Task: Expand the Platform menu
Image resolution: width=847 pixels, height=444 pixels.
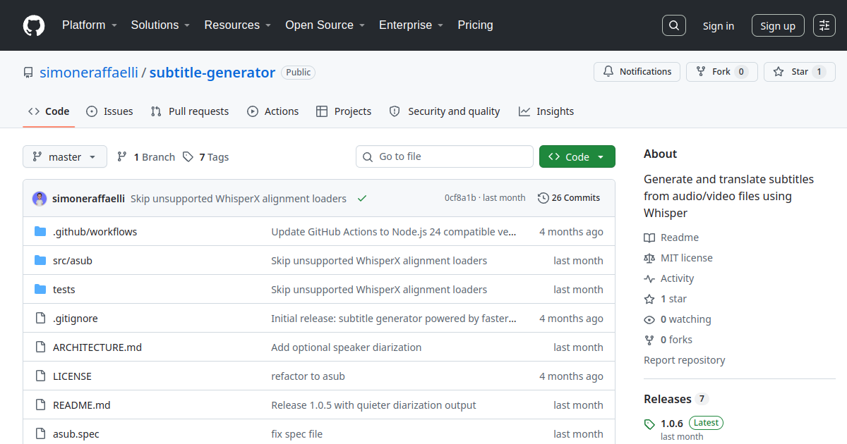Action: [89, 25]
